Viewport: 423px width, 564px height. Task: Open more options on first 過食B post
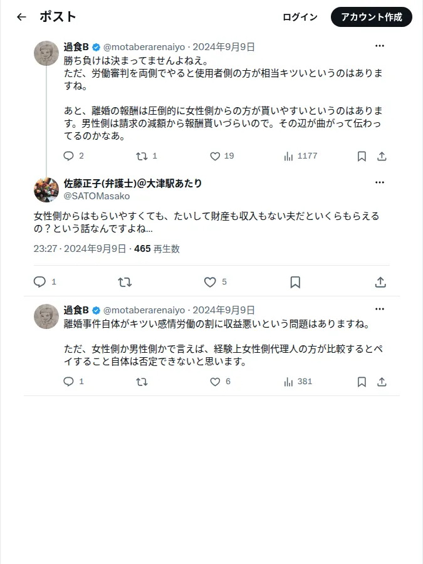click(x=380, y=46)
